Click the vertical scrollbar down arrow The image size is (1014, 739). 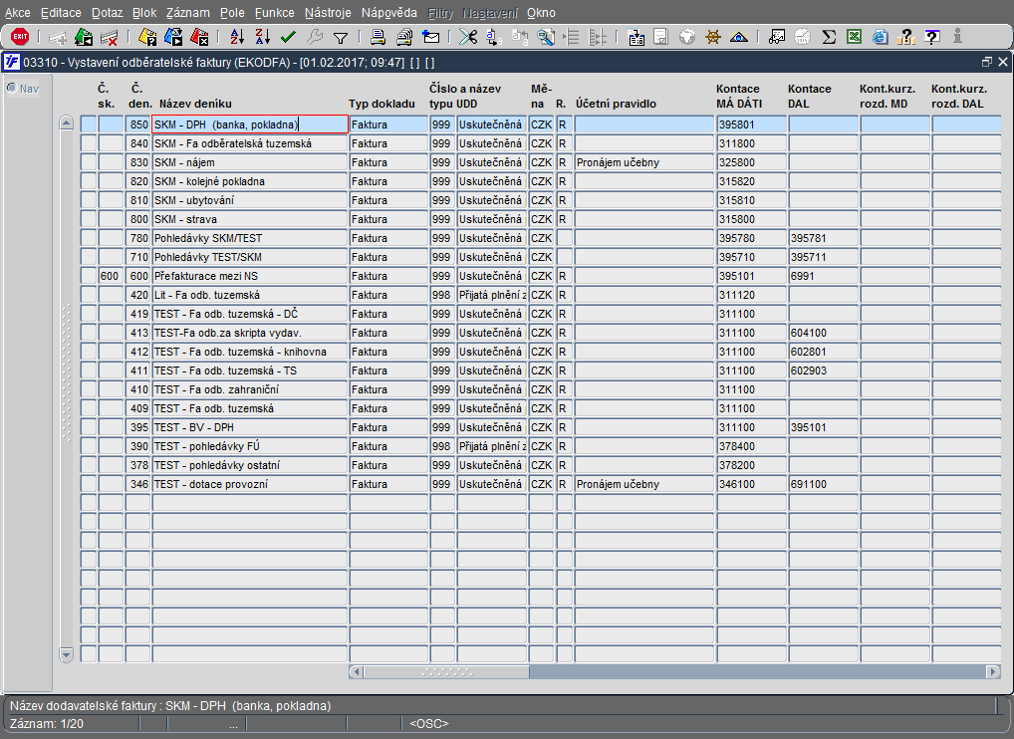pos(66,654)
